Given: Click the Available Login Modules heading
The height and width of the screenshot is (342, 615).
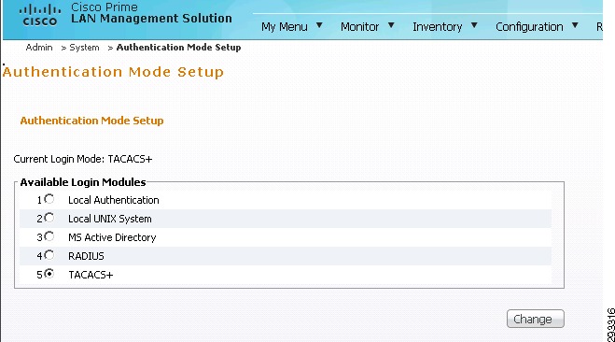Looking at the screenshot, I should tap(83, 182).
